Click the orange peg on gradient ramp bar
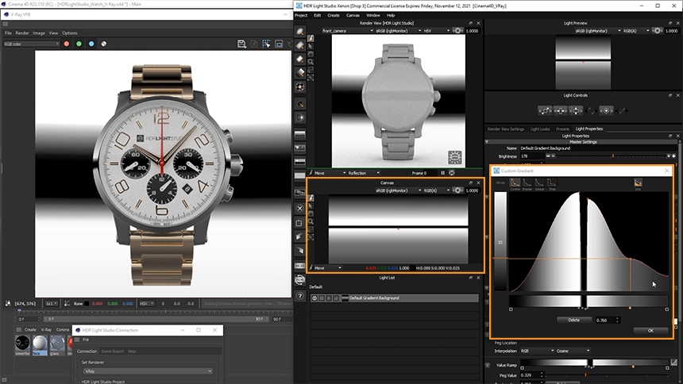 pos(630,308)
